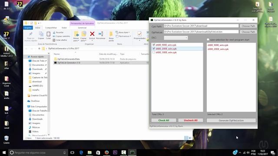Open the Novo item dropdown
The height and width of the screenshot is (156, 278).
[122, 32]
